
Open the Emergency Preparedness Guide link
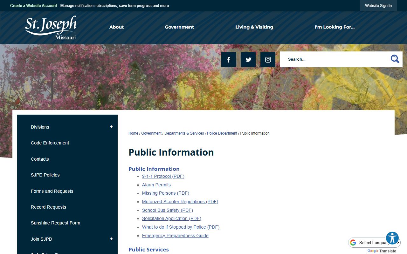pos(175,236)
